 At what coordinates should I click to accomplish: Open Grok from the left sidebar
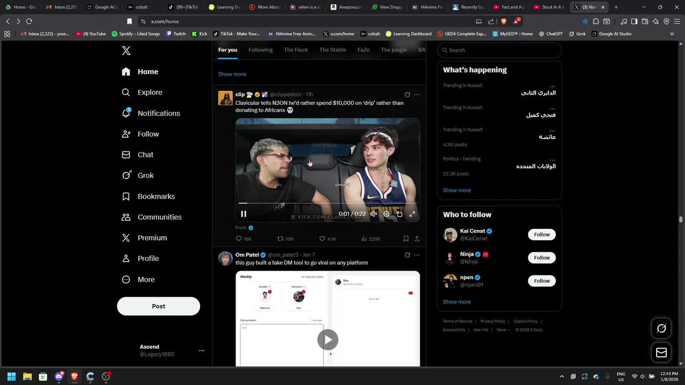pyautogui.click(x=138, y=175)
